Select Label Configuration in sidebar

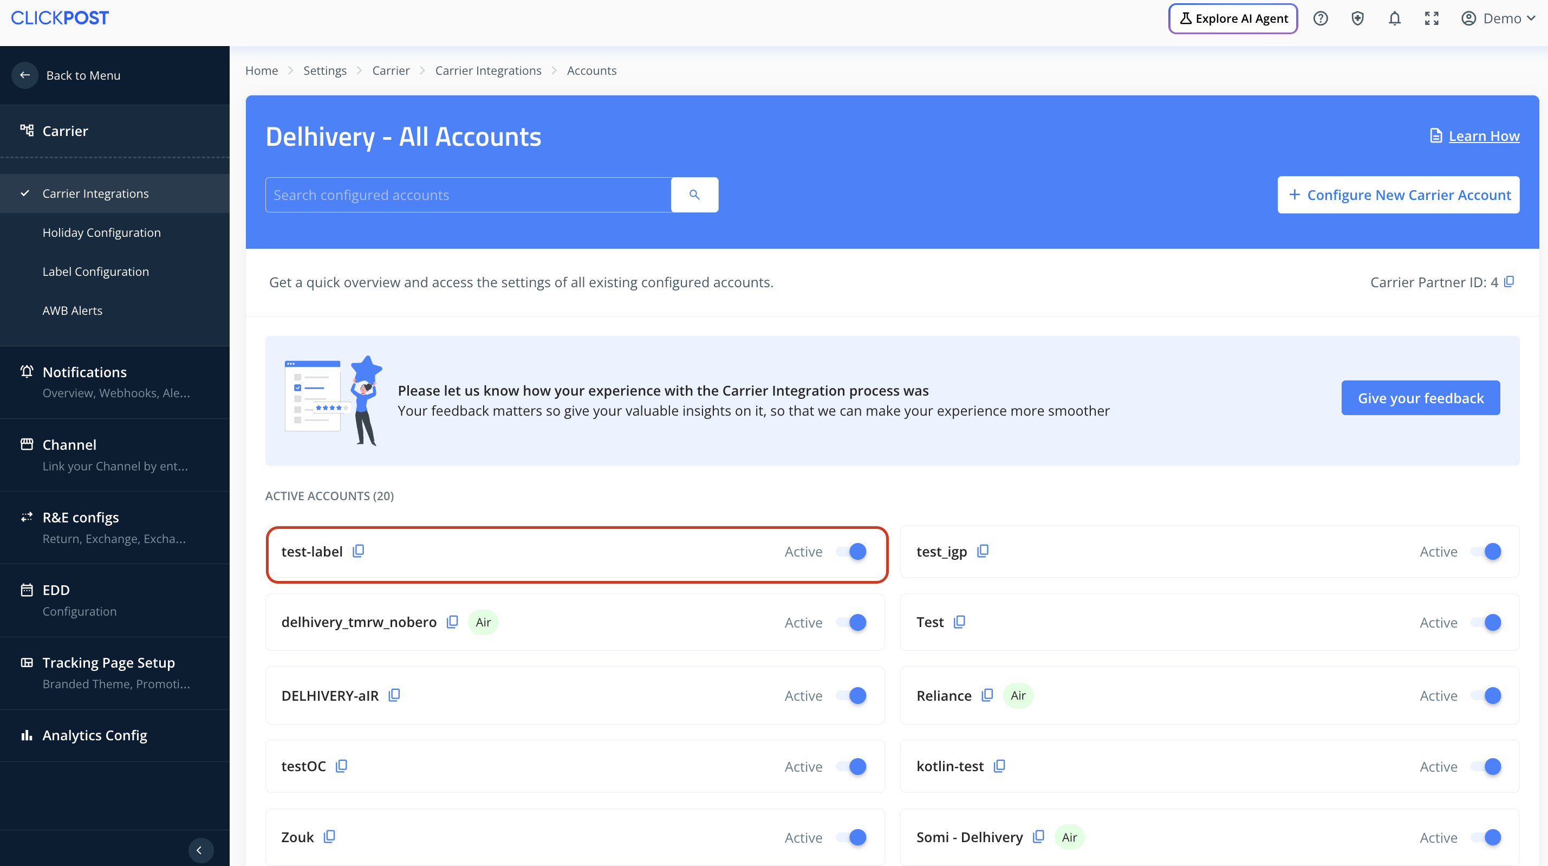pyautogui.click(x=95, y=272)
